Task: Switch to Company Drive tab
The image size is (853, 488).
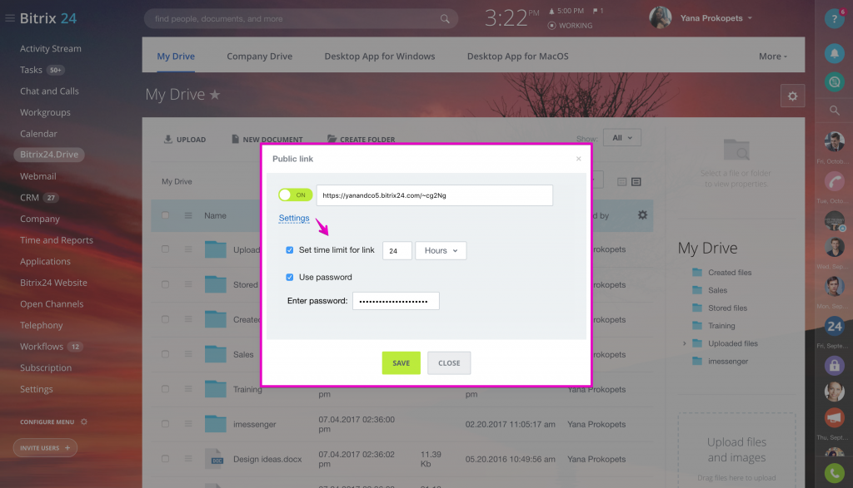Action: (x=260, y=57)
